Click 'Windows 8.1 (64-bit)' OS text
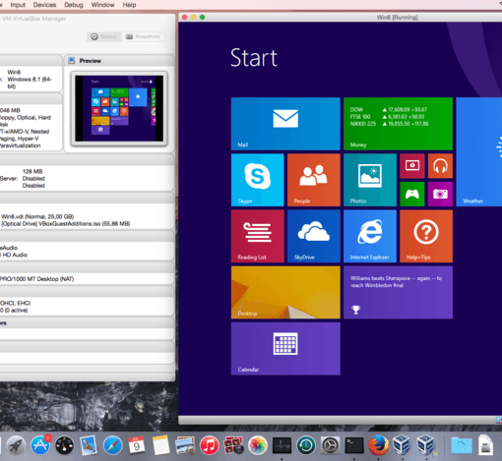 (x=30, y=83)
